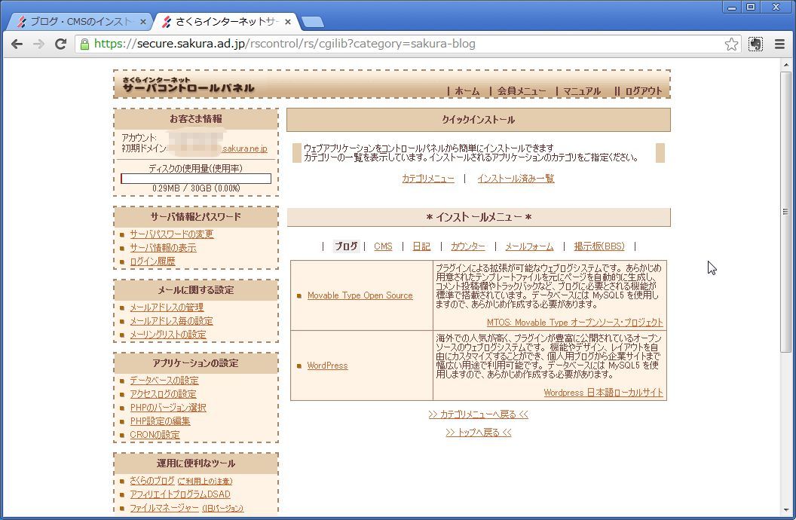
Task: Switch to the カウンター install category
Action: pos(468,246)
